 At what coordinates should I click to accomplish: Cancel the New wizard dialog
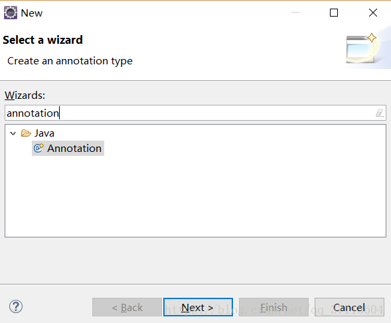tap(349, 307)
